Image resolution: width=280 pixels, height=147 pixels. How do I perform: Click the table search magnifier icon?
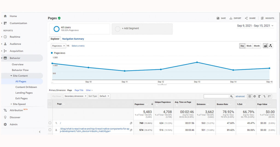click(232, 96)
